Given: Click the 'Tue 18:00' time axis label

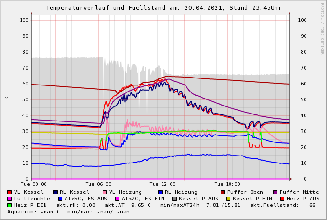Looking at the screenshot, I should [x=227, y=185].
